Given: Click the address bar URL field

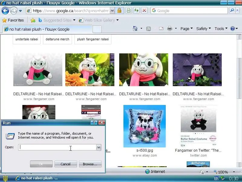Looking at the screenshot, I should coord(68,11).
